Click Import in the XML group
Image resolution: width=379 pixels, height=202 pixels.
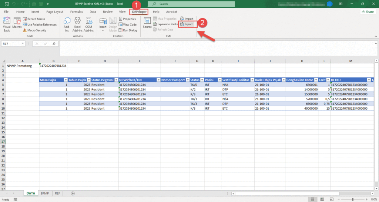(x=187, y=19)
